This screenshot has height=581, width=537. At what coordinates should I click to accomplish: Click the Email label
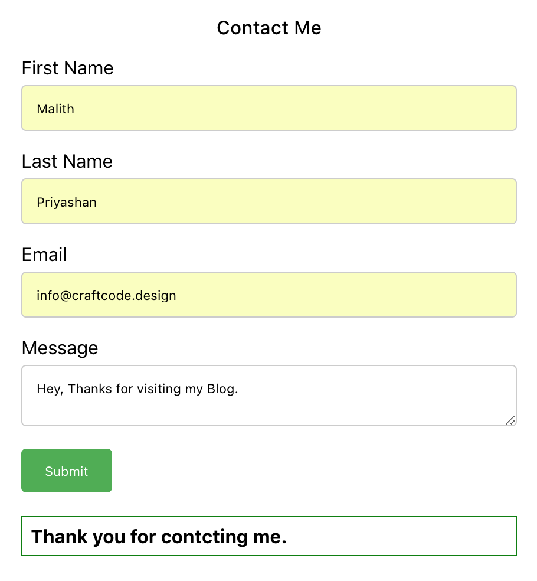coord(44,254)
